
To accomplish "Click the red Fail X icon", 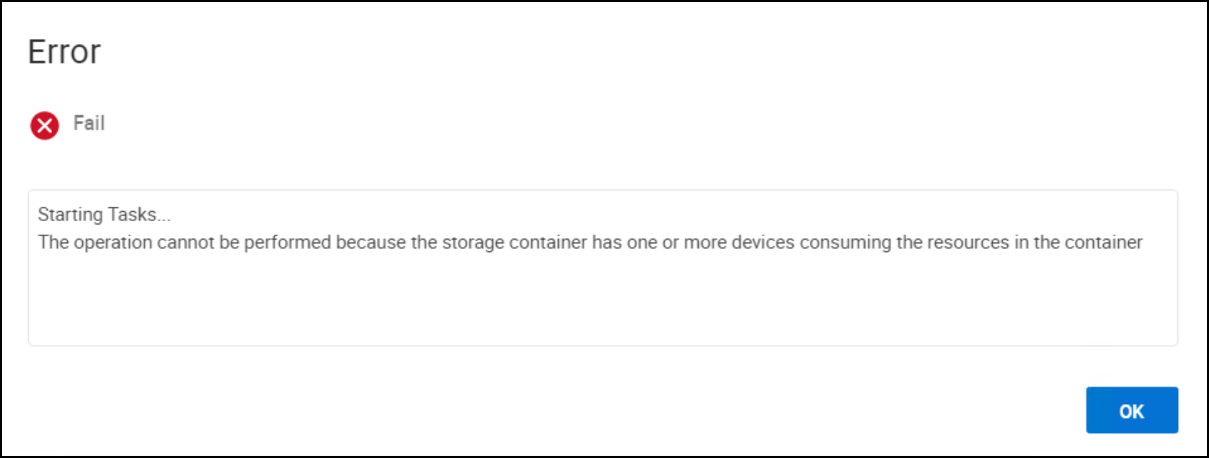I will click(45, 126).
